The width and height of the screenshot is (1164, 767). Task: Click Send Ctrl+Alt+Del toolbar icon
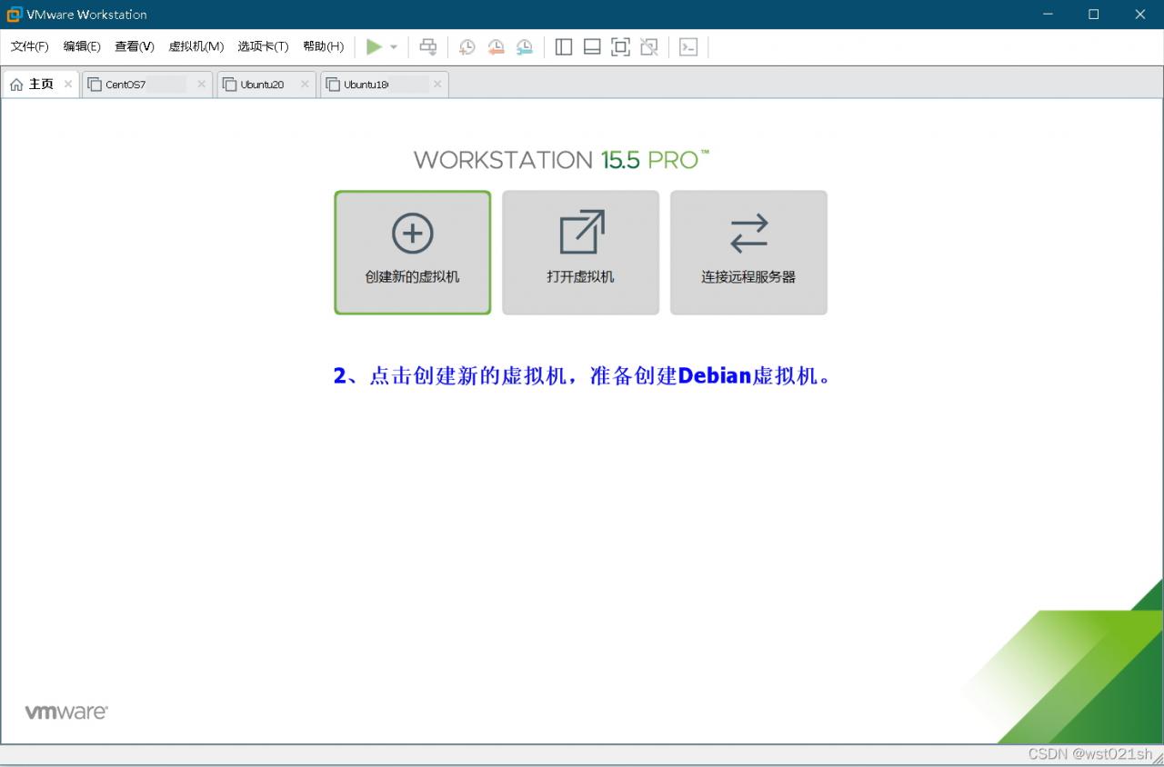tap(428, 46)
